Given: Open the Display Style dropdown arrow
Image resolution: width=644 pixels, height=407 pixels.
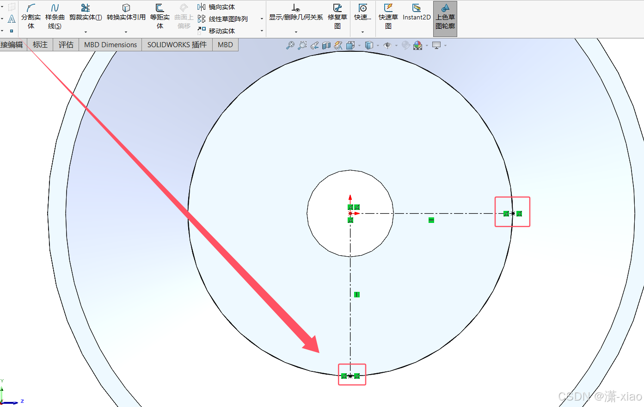Looking at the screenshot, I should (x=378, y=45).
